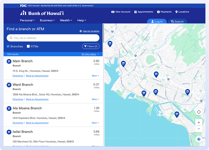Screen dimensions: 209x150
Task: Select the Main Branch title
Action: pyautogui.click(x=23, y=61)
